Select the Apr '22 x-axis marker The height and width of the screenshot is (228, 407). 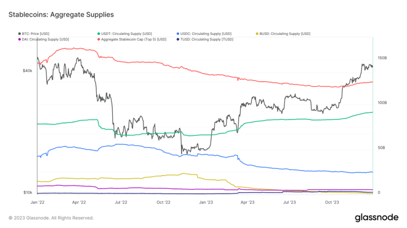79,202
